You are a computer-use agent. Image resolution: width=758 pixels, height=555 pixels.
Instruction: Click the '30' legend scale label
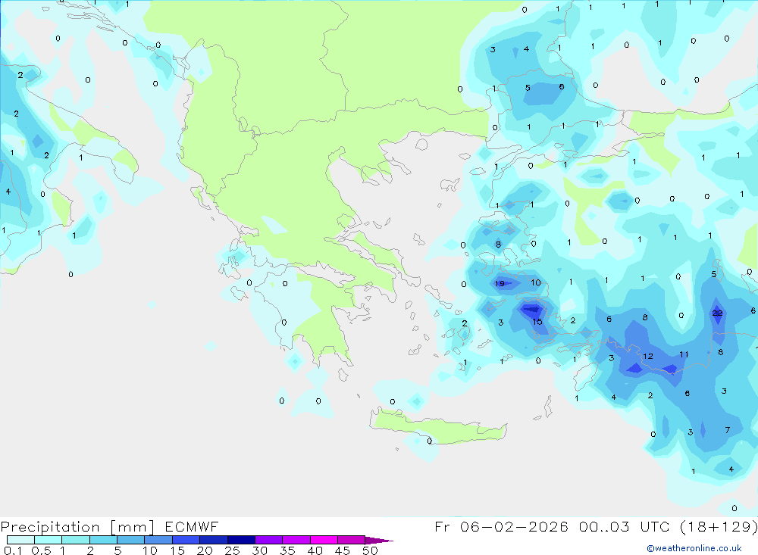[259, 550]
